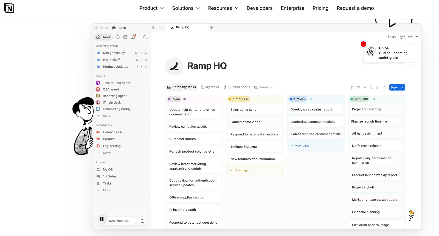This screenshot has width=439, height=236.
Task: Click the blue New button
Action: [x=395, y=87]
